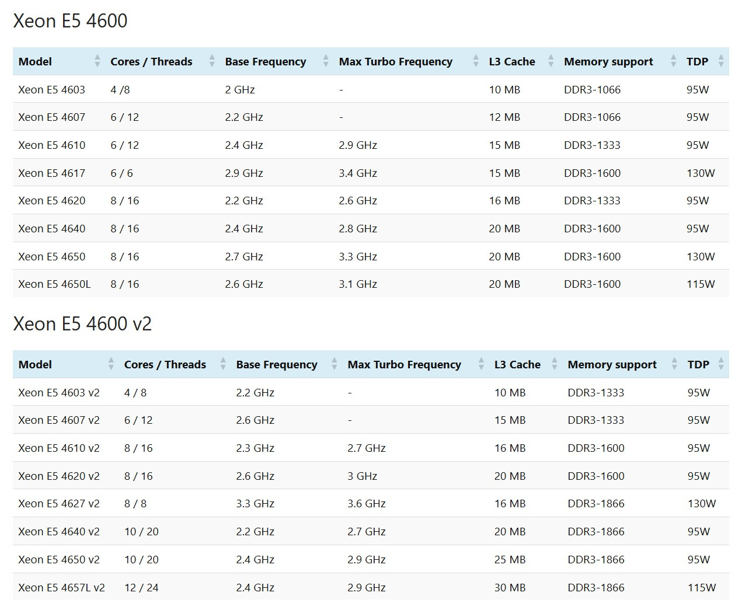This screenshot has height=603, width=742.
Task: Sort v2 table by Memory support icon
Action: (x=675, y=364)
